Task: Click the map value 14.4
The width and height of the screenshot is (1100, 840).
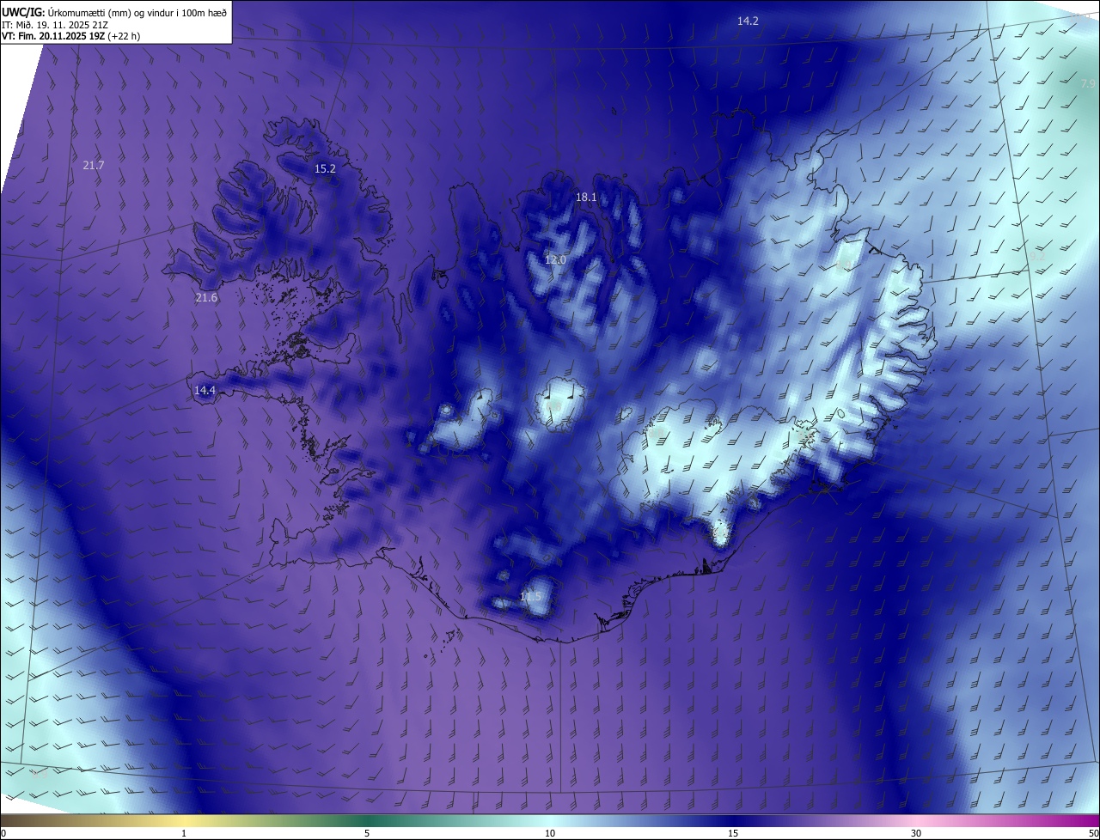Action: tap(205, 391)
